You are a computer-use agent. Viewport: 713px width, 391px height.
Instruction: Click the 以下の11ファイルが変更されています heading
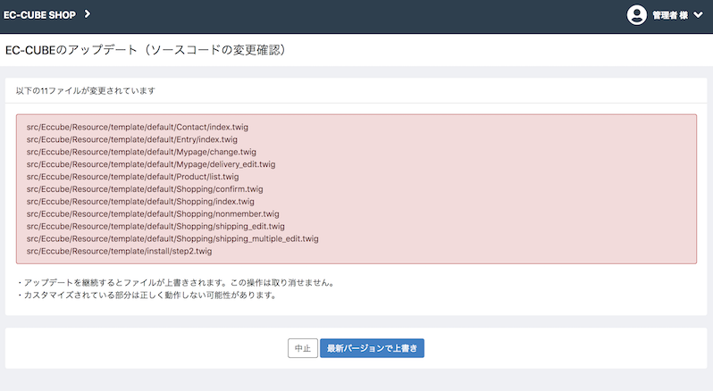pyautogui.click(x=86, y=91)
